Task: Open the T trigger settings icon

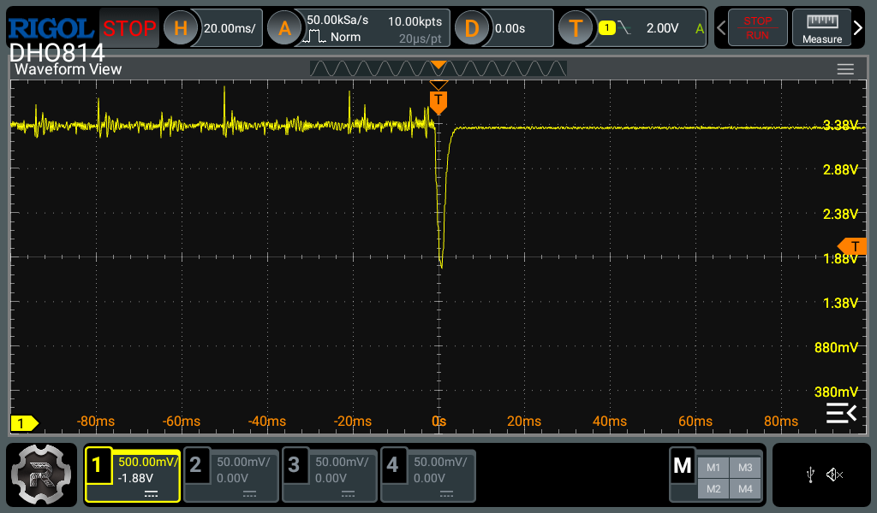Action: (576, 28)
